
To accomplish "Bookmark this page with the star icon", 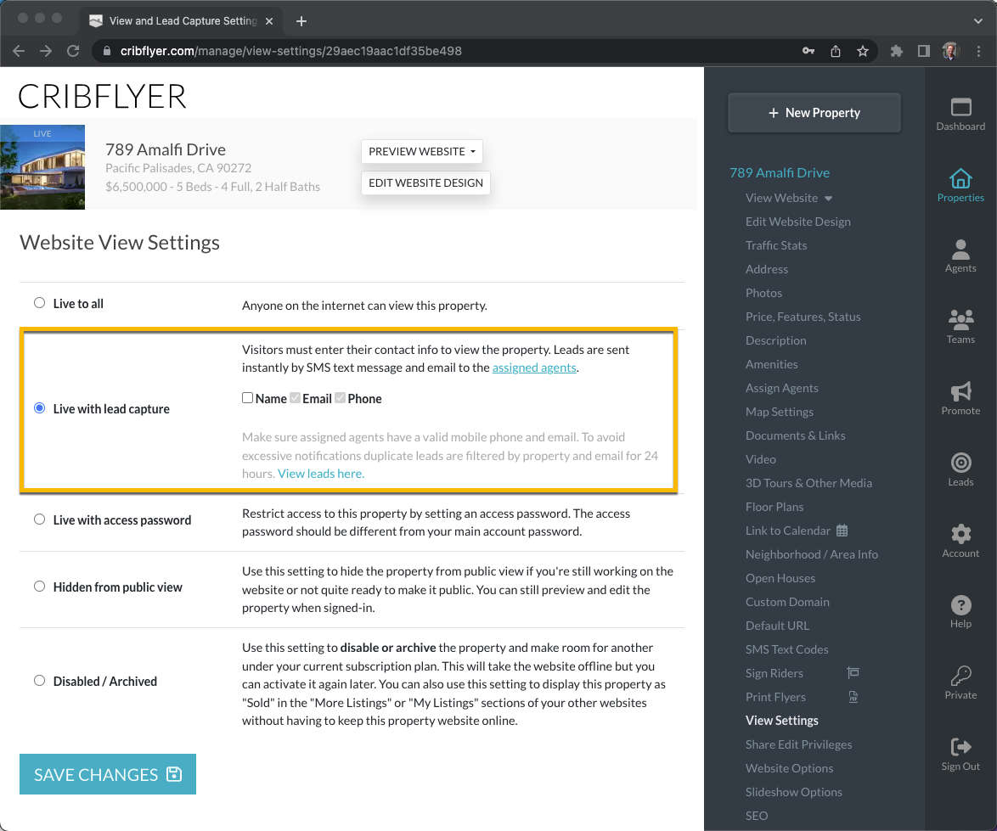I will pos(863,51).
